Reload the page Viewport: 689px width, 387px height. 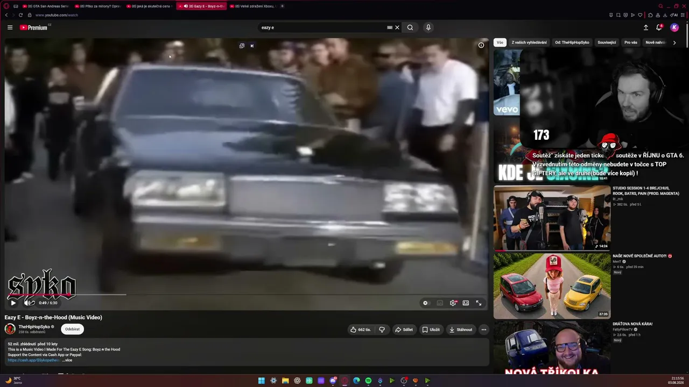click(20, 15)
